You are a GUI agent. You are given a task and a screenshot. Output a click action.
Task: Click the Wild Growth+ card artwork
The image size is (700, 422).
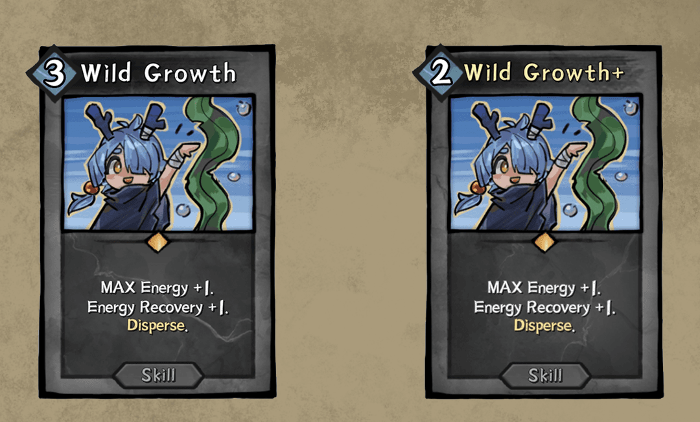[x=546, y=163]
